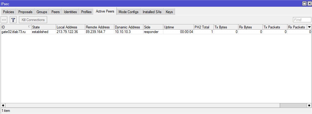Switch to the Keys tab

[x=169, y=12]
